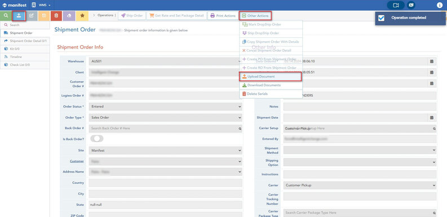The width and height of the screenshot is (447, 217).
Task: Toggle the Is Back Order switch
Action: (96, 139)
